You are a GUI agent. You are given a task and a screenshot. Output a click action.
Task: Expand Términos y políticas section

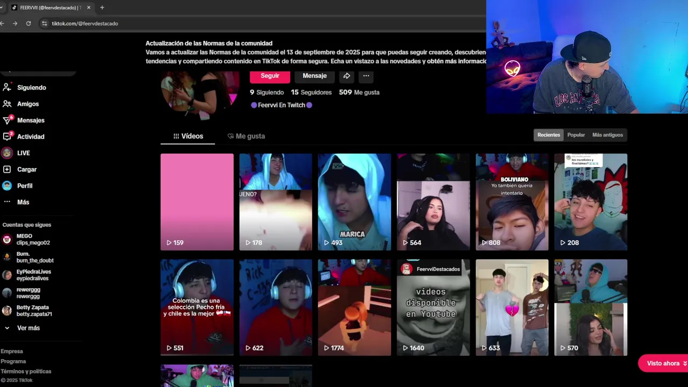26,371
